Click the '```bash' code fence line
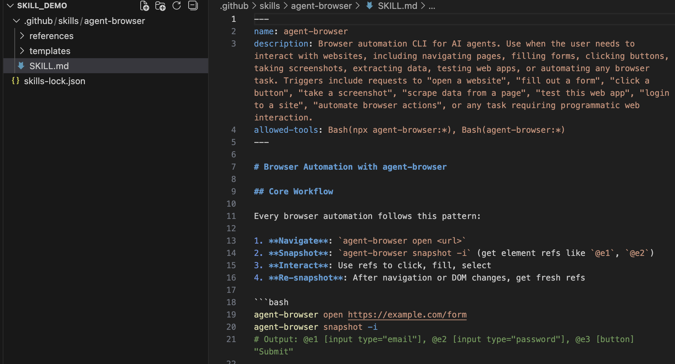The image size is (675, 364). coord(271,302)
